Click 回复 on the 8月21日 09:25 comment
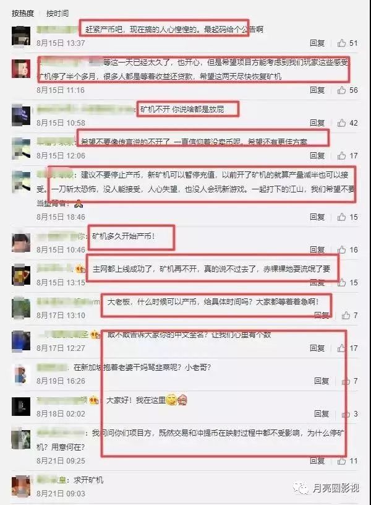 pos(317,461)
